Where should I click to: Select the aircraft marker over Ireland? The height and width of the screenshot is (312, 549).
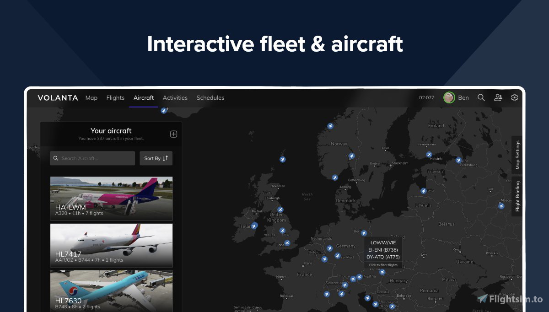255,225
